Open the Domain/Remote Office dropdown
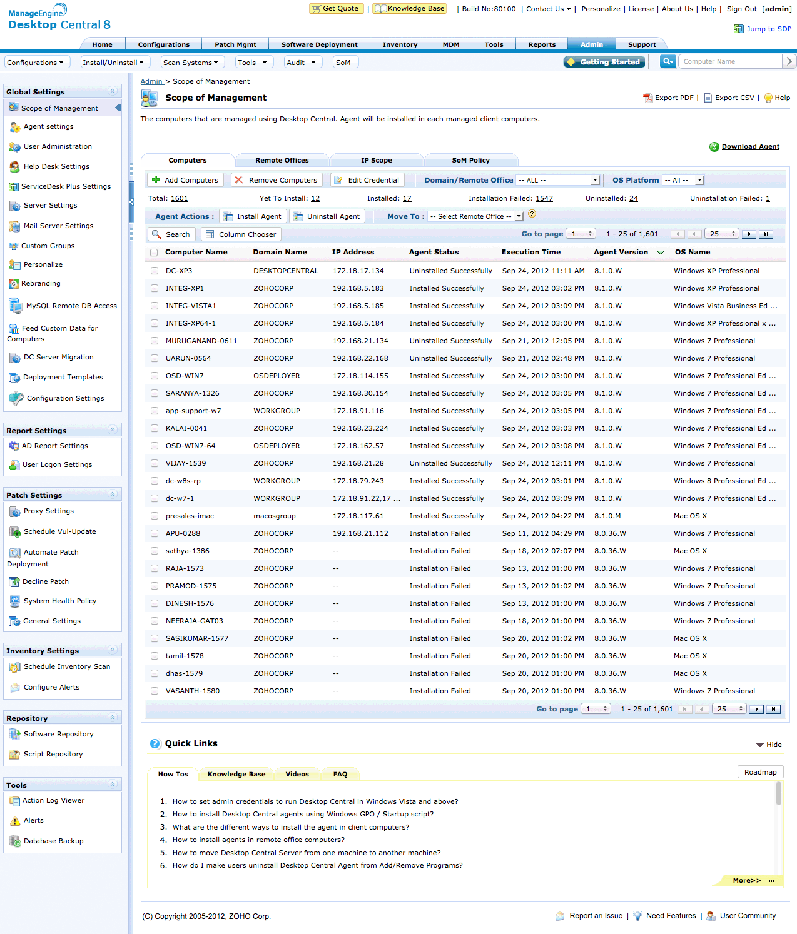797x934 pixels. tap(558, 180)
